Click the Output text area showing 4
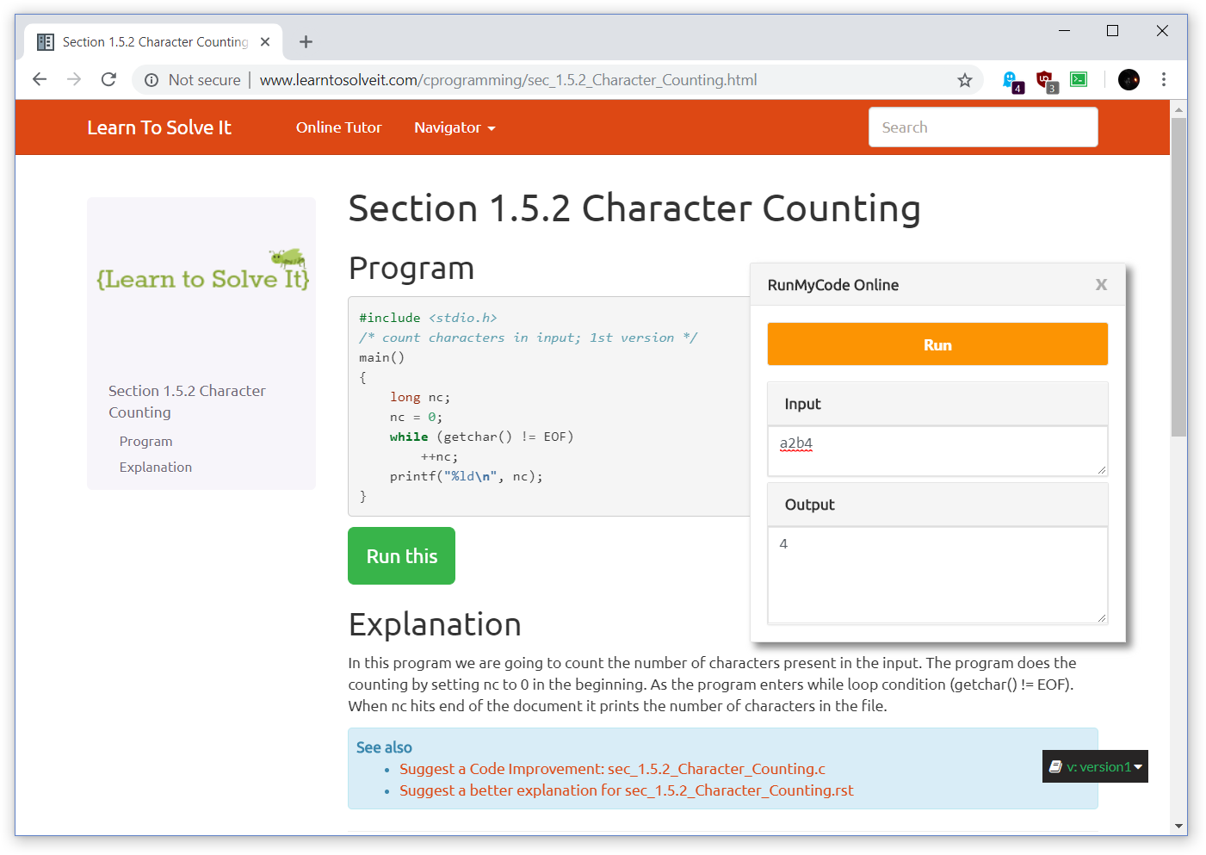This screenshot has width=1206, height=855. tap(937, 575)
